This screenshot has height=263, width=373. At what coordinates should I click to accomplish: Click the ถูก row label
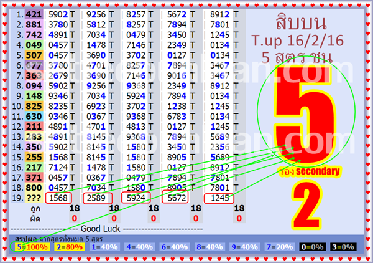[x=35, y=209]
